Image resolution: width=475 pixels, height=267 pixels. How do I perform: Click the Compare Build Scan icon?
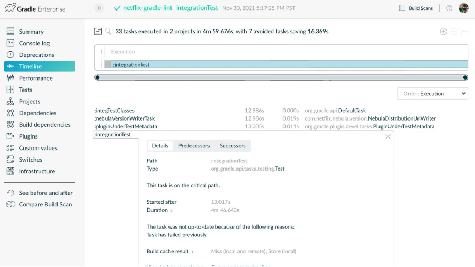(11, 204)
